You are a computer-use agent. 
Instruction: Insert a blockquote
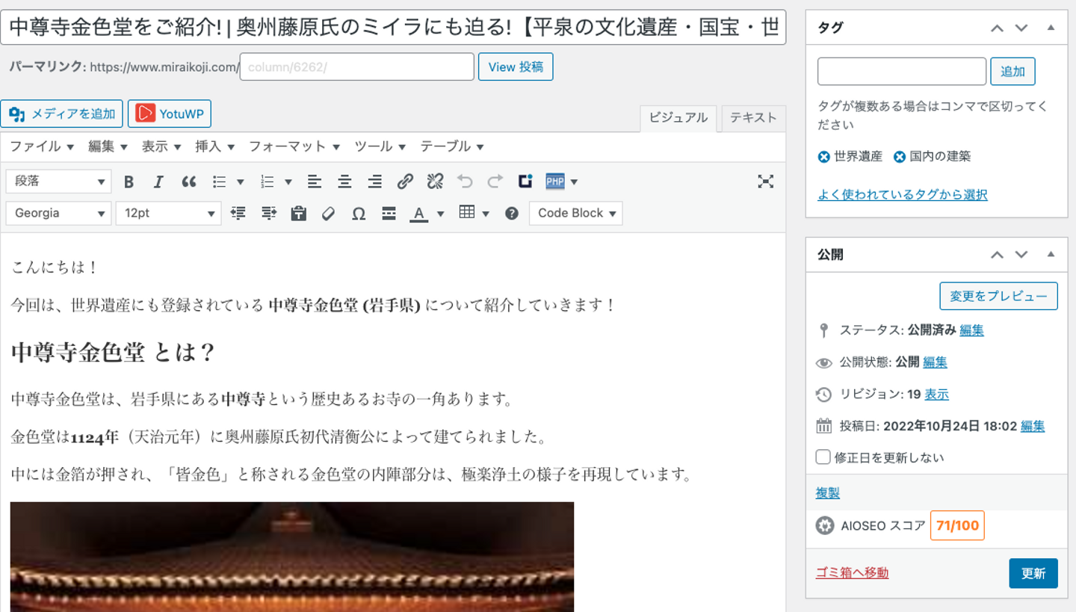tap(189, 182)
